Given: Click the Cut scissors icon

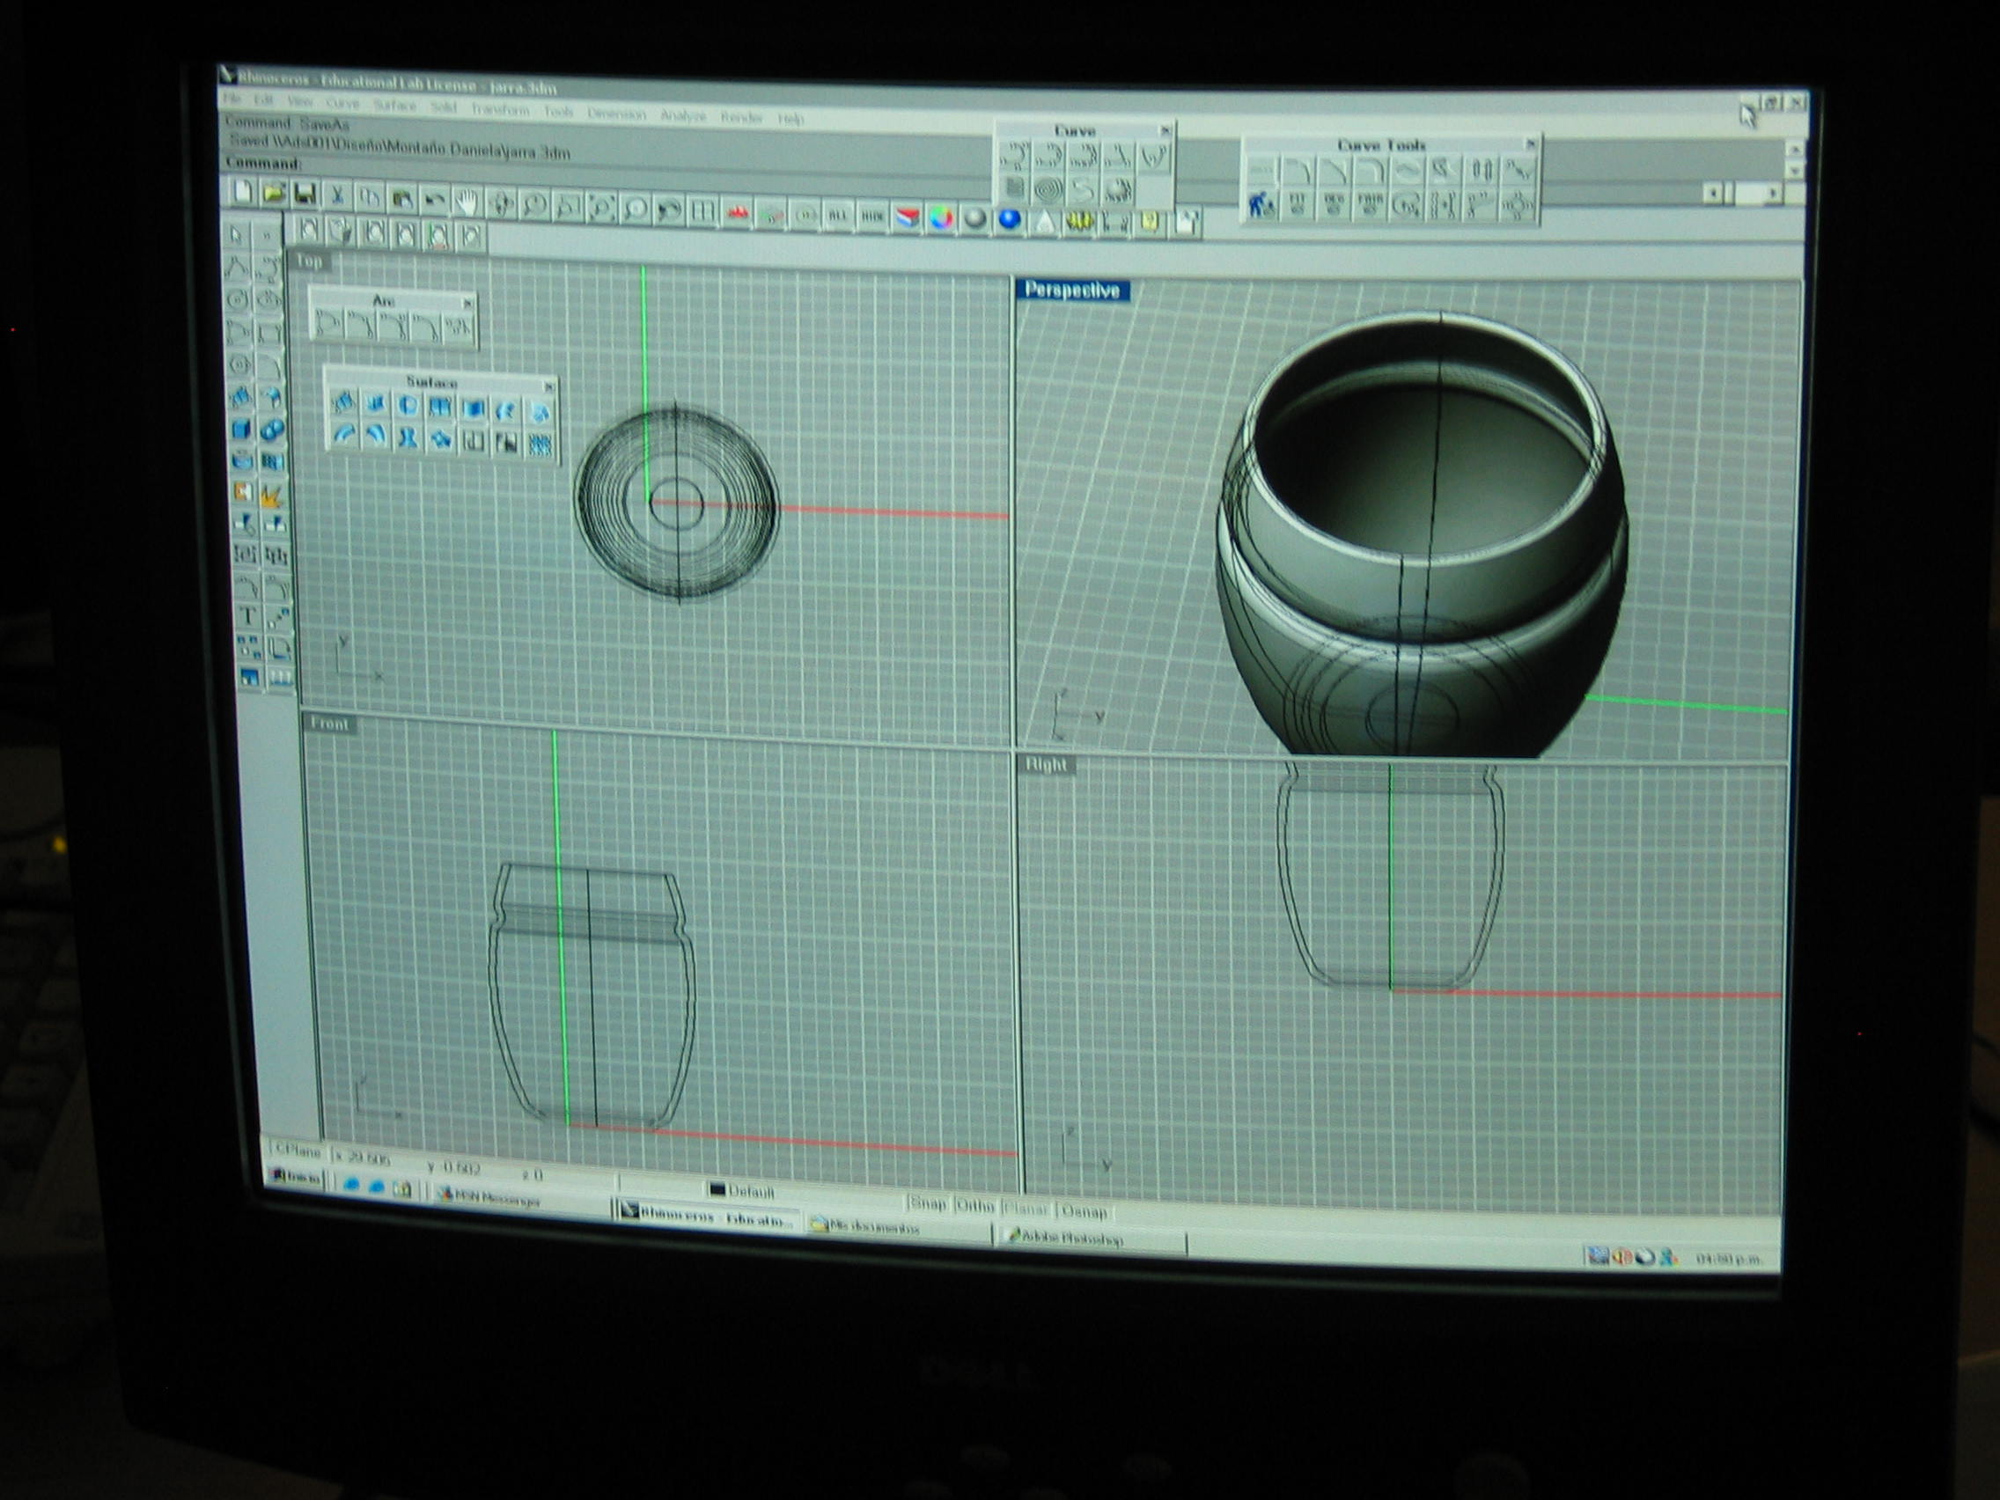Looking at the screenshot, I should click(336, 196).
